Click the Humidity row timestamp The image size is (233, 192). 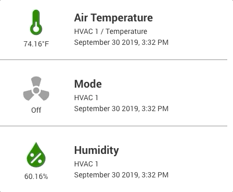(x=121, y=175)
